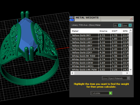Select the Yellow Gold:18KY R... row
The height and width of the screenshot is (105, 140).
pyautogui.click(x=100, y=49)
